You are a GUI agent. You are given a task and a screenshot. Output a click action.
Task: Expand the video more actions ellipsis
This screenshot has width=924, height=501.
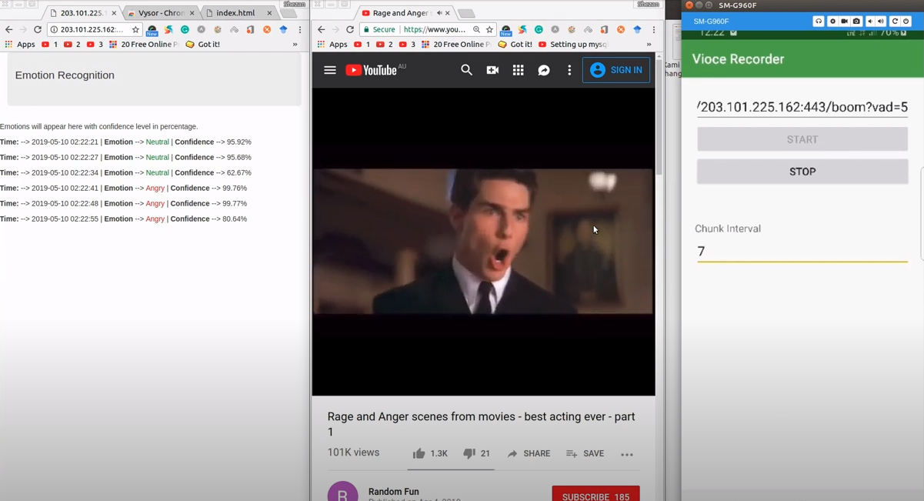point(627,454)
